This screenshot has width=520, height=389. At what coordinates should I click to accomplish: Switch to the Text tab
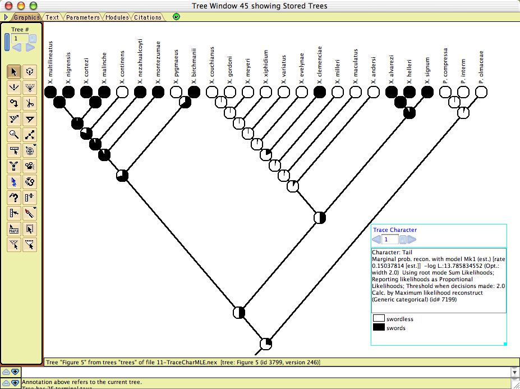(52, 17)
